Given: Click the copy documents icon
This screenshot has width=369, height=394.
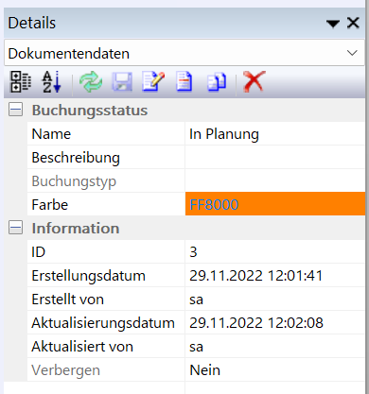Looking at the screenshot, I should coord(217,82).
